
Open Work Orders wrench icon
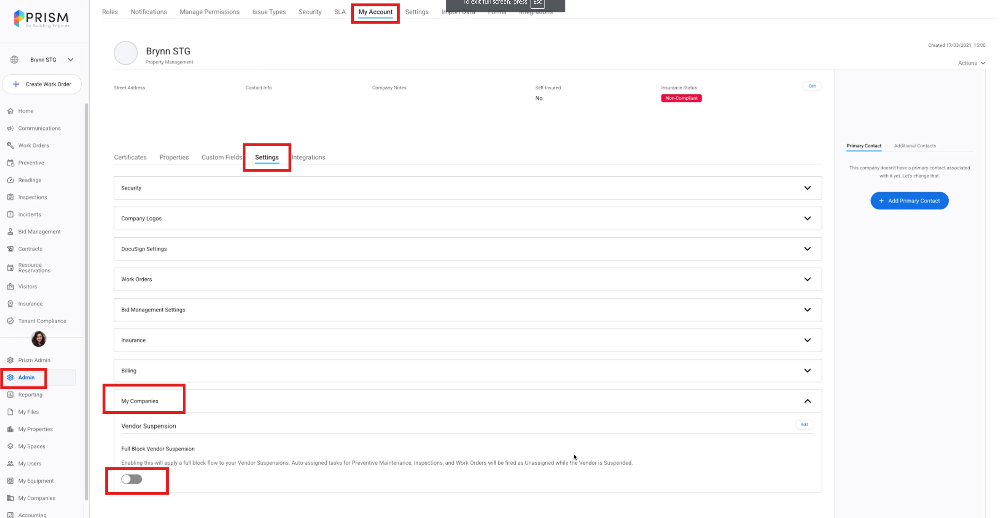click(x=10, y=145)
